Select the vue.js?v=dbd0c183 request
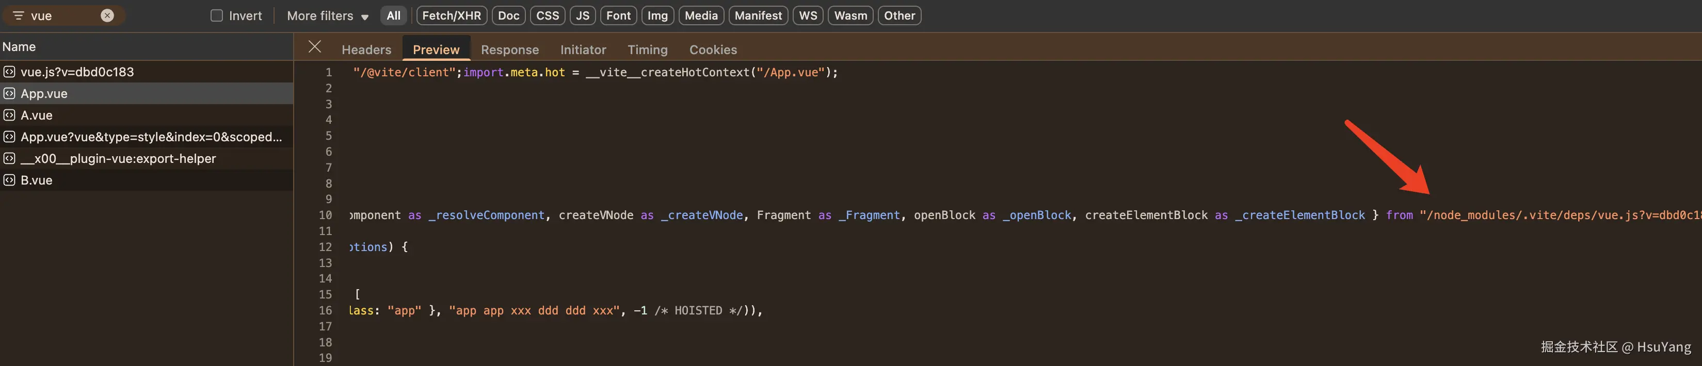The width and height of the screenshot is (1702, 366). tap(146, 72)
